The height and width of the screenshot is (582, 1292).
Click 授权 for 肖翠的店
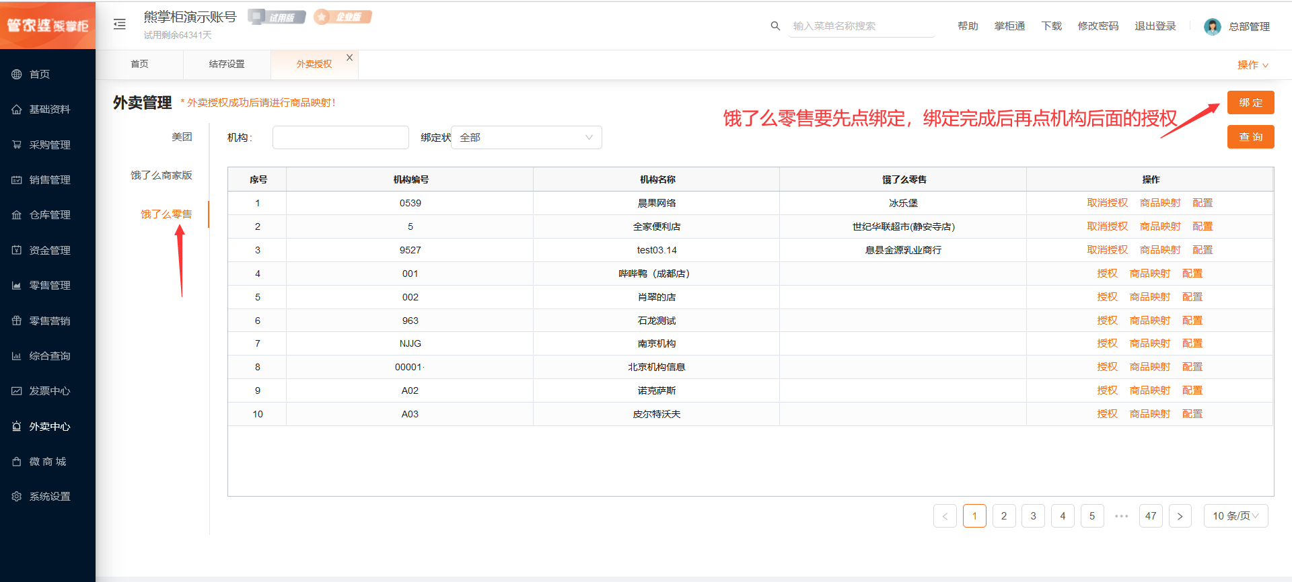[x=1107, y=297]
